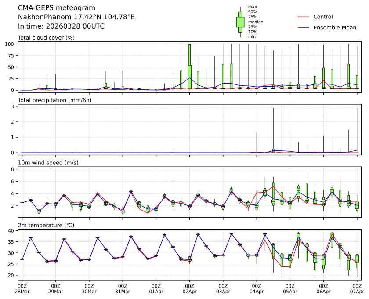
Task: Click the 00Z 04Apr time axis label
Action: (x=257, y=288)
